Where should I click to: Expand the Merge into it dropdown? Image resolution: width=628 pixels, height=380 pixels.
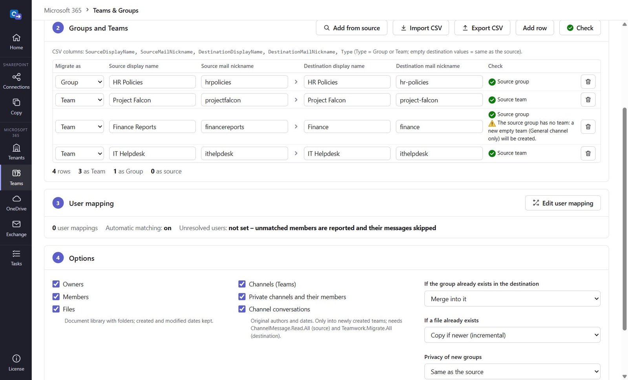coord(512,299)
